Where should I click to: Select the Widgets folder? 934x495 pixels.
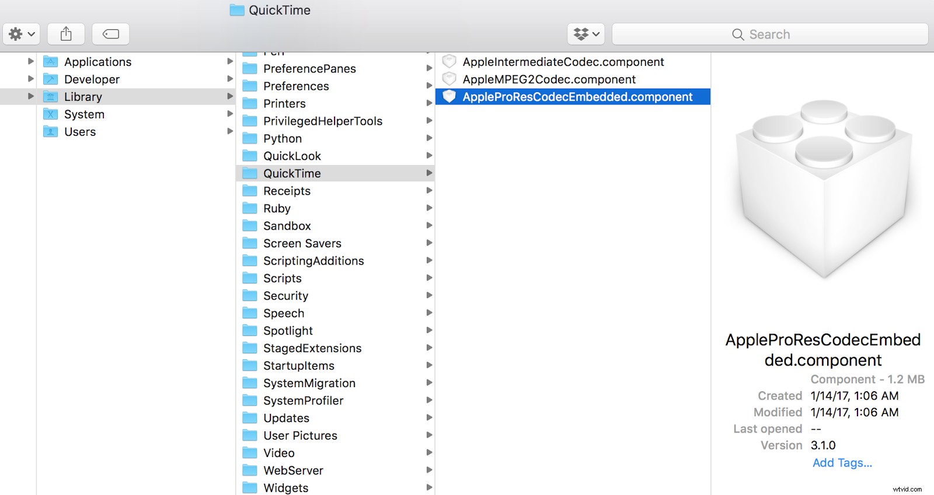click(x=336, y=488)
